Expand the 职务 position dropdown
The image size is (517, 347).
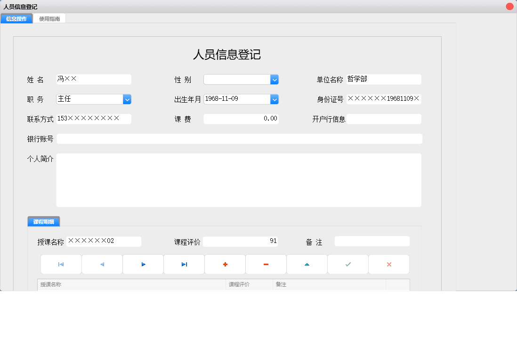127,99
